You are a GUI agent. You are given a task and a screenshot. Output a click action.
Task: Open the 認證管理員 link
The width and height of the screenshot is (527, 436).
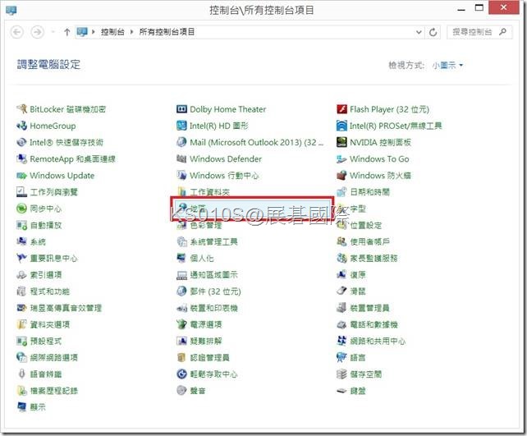pyautogui.click(x=209, y=357)
